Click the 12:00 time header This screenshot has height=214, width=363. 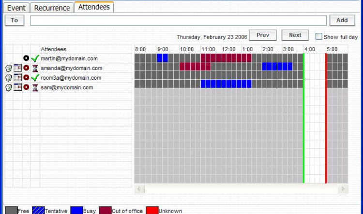click(x=229, y=49)
